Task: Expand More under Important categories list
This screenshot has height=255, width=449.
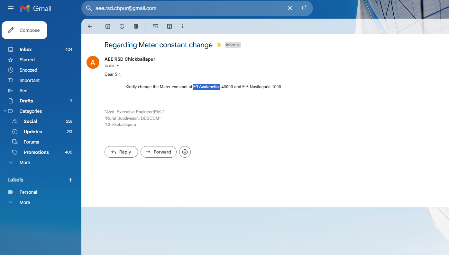Action: (x=24, y=163)
